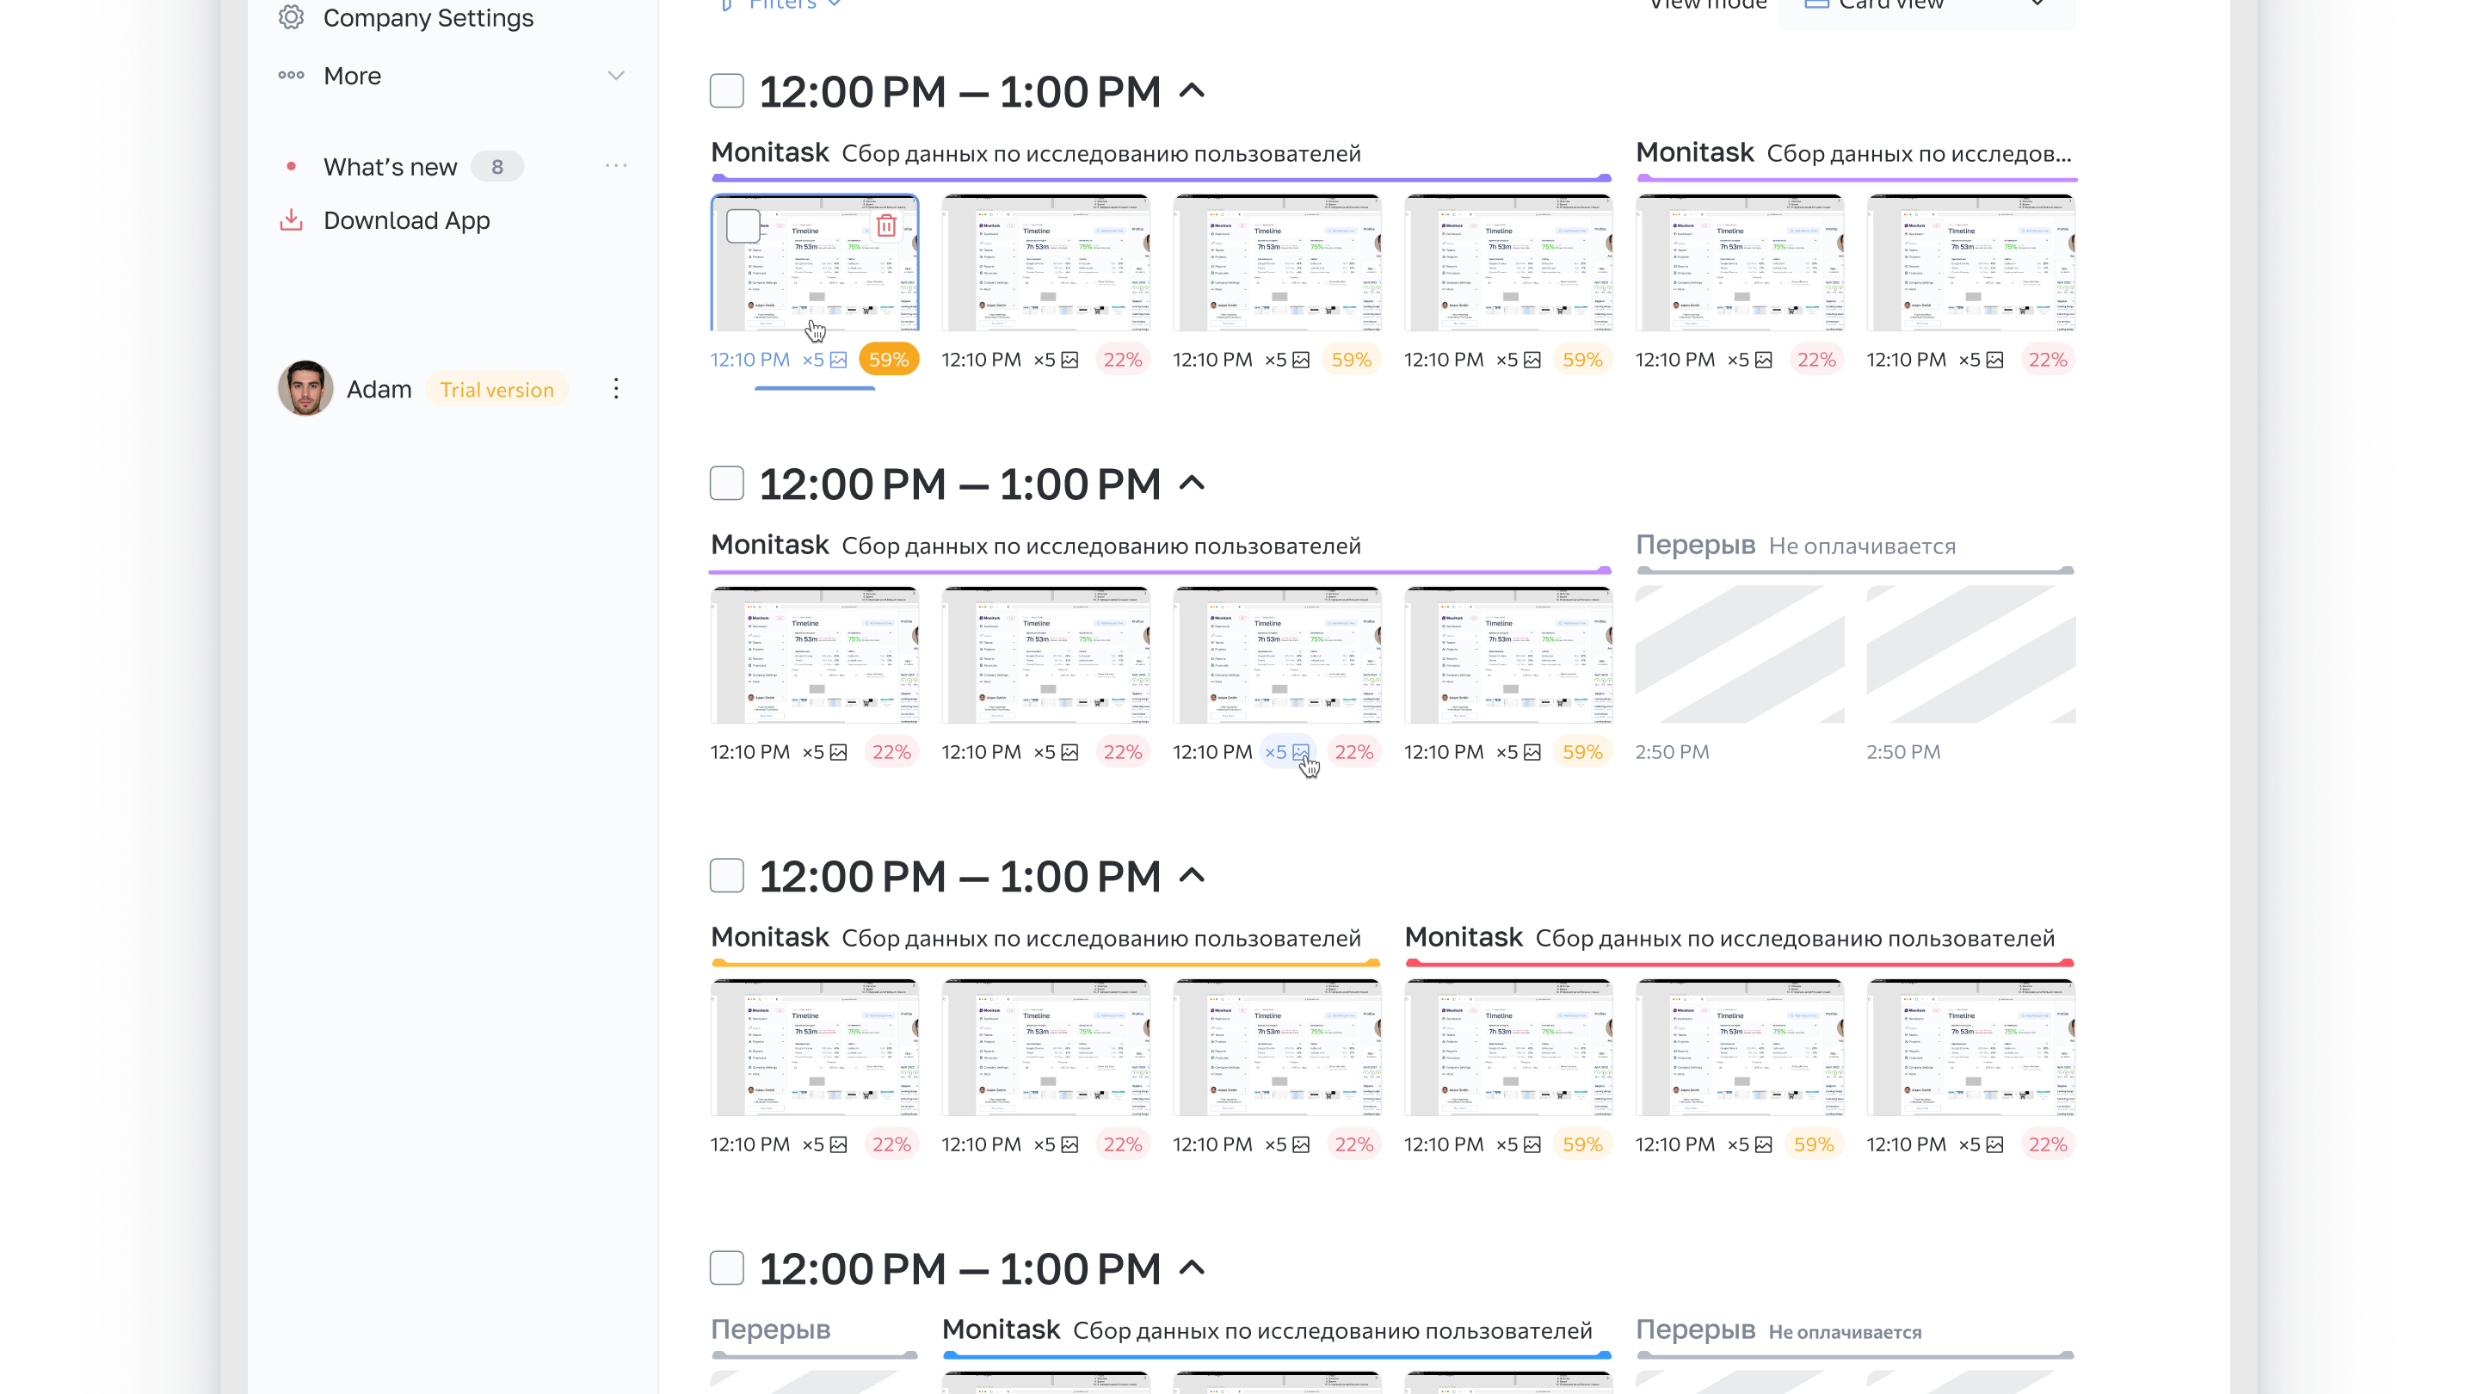Screen dimensions: 2478x1394
Task: Click Adam's profile avatar
Action: coord(305,389)
